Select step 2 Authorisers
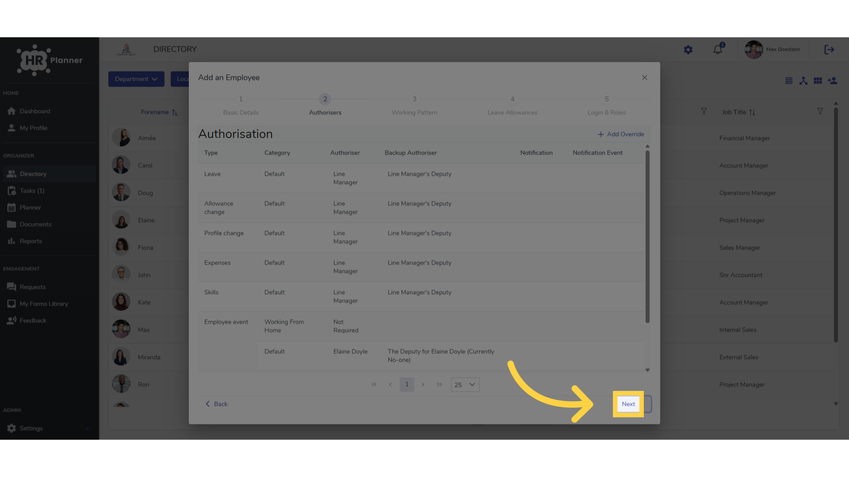 tap(325, 106)
